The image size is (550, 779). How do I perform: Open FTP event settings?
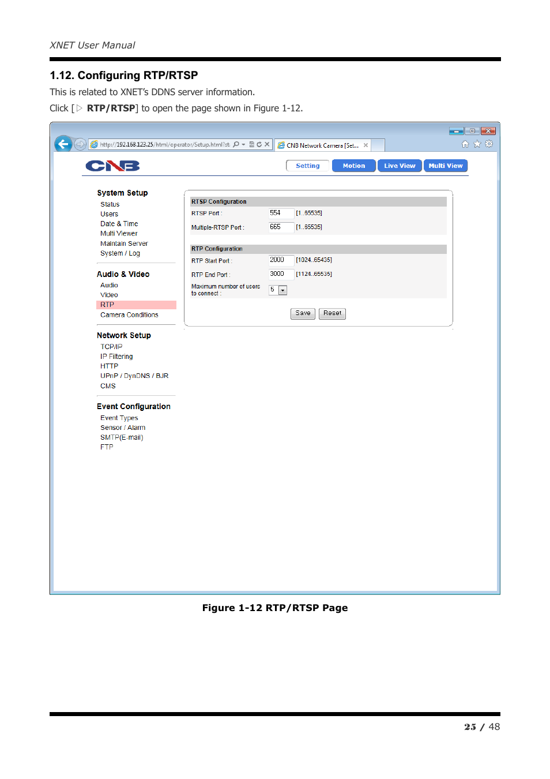click(107, 447)
